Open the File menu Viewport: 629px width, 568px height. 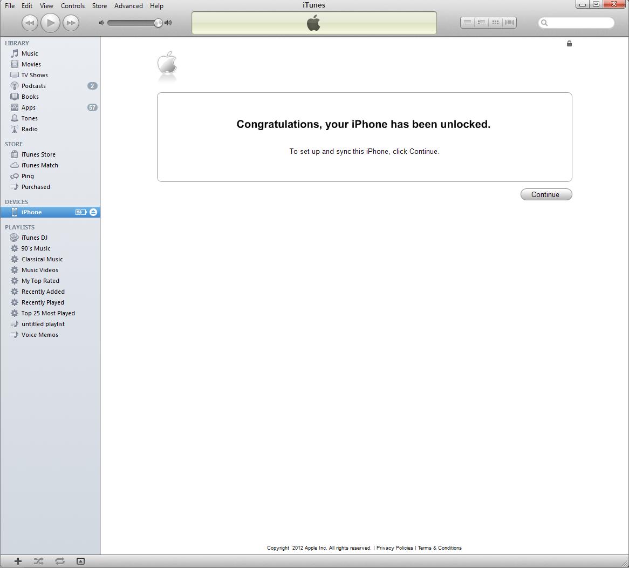coord(10,5)
